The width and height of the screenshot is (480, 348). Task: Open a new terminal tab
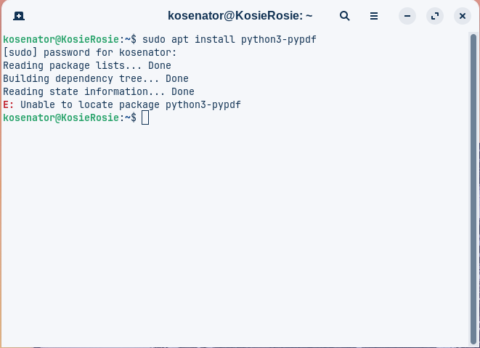[19, 16]
